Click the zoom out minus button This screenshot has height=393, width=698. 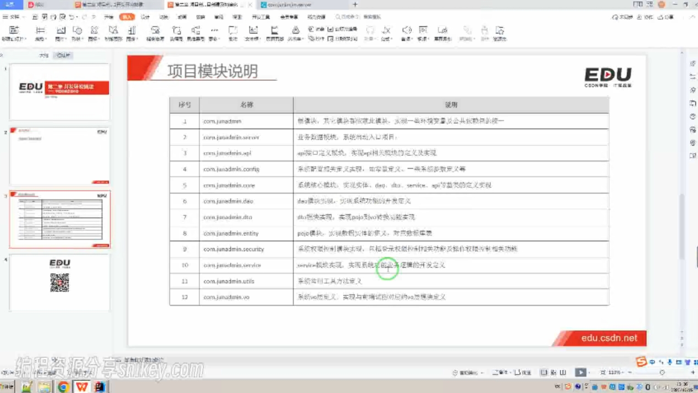point(630,373)
